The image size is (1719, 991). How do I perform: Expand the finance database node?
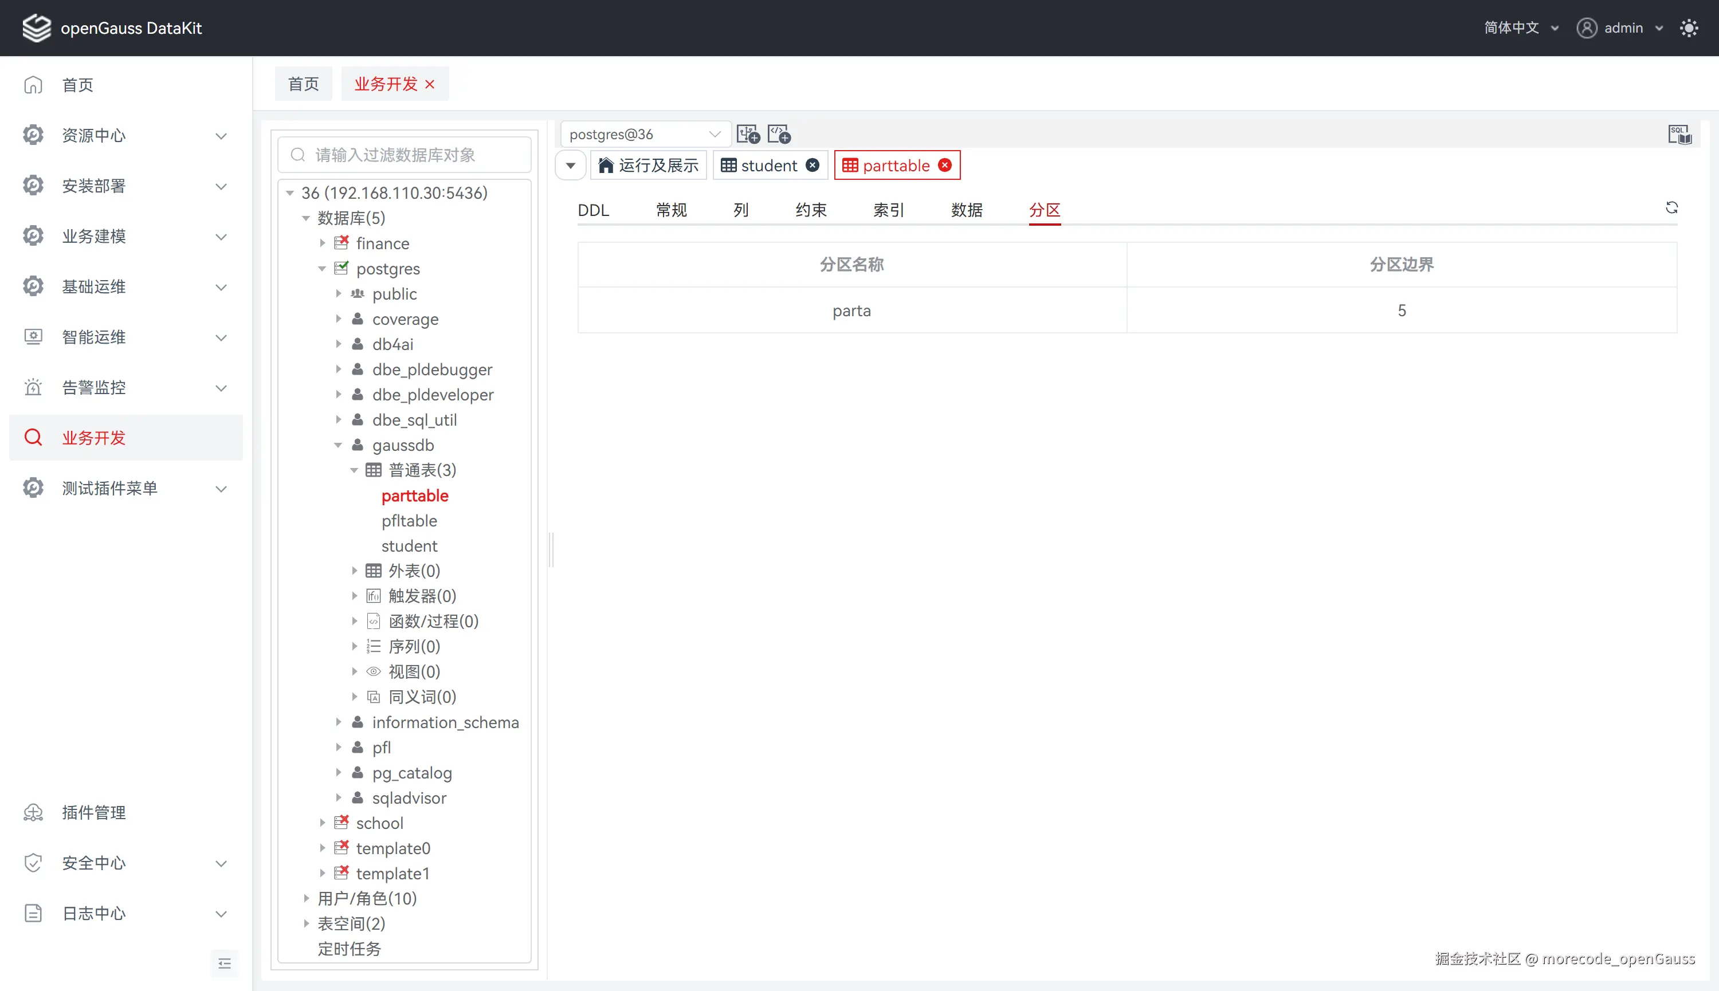point(323,243)
